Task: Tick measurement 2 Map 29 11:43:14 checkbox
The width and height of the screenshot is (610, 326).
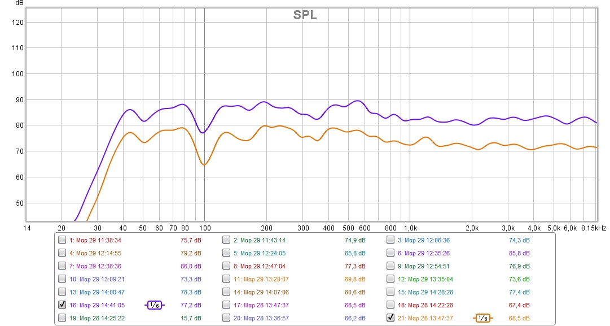Action: (x=226, y=240)
